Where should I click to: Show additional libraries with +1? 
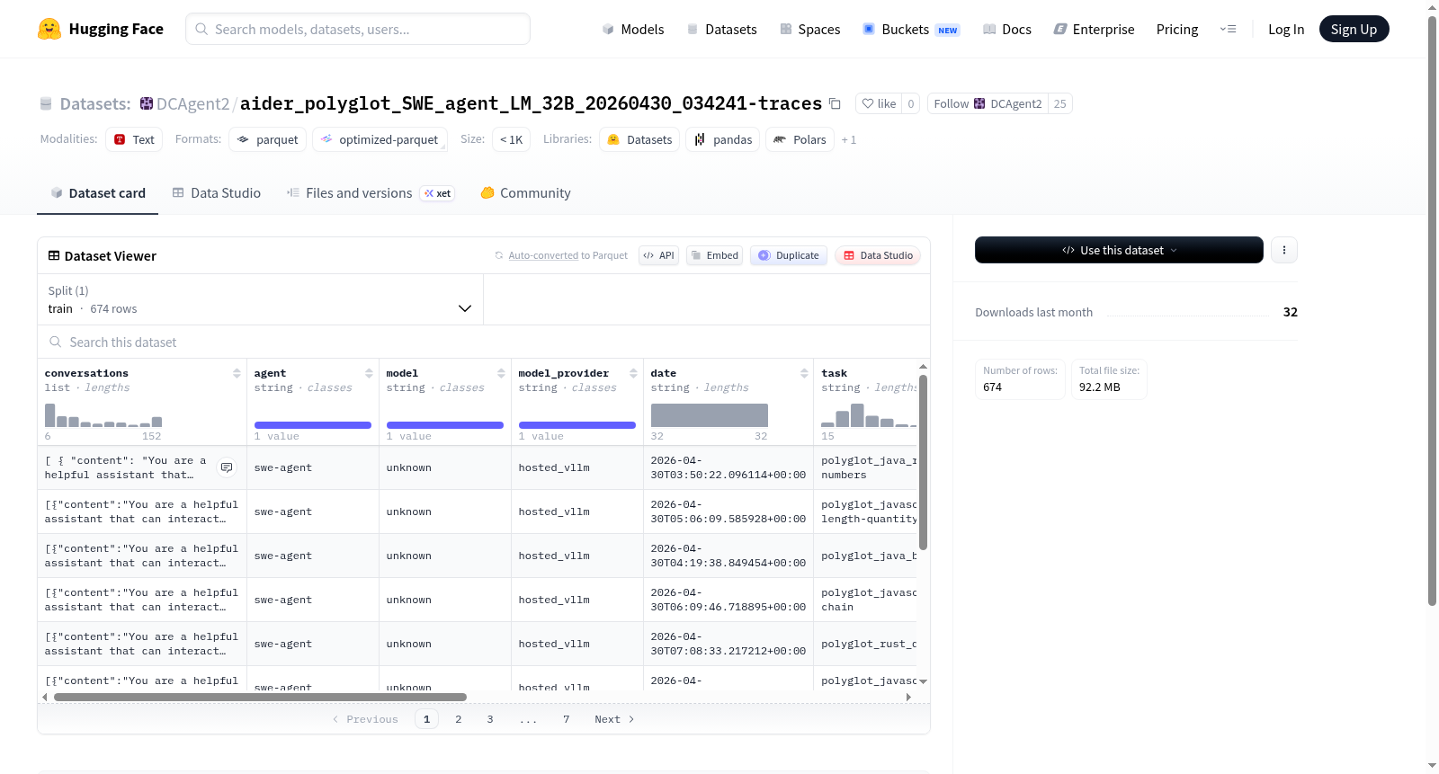click(x=849, y=140)
